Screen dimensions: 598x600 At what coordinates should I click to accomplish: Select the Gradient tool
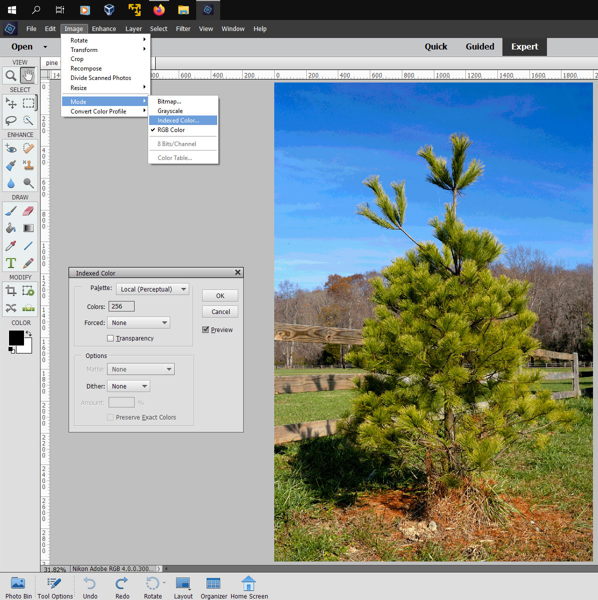point(29,228)
